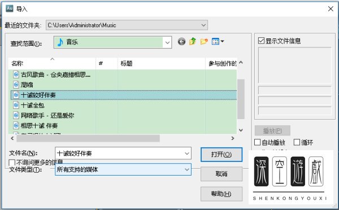Click the 播放(P) button

click(x=272, y=130)
